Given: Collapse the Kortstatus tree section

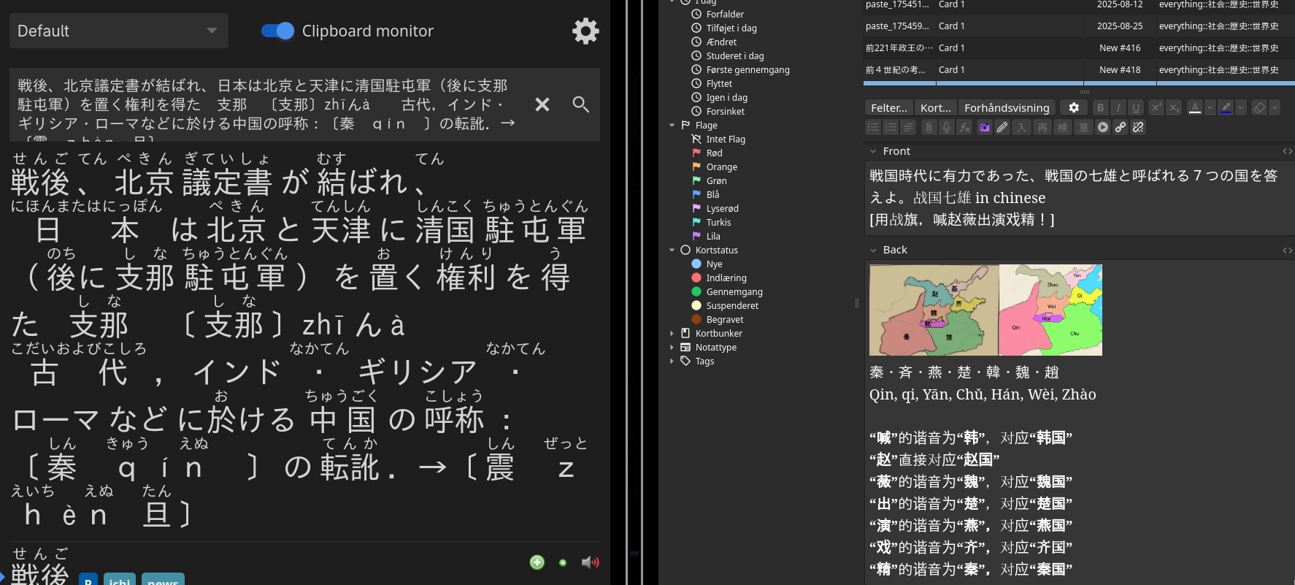Looking at the screenshot, I should [x=672, y=251].
